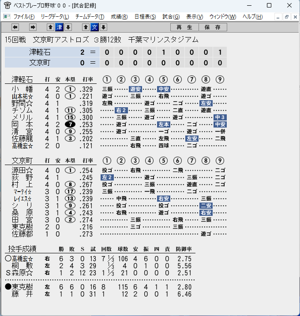Expand the 日程表(S) menu
The height and width of the screenshot is (316, 300).
145,16
